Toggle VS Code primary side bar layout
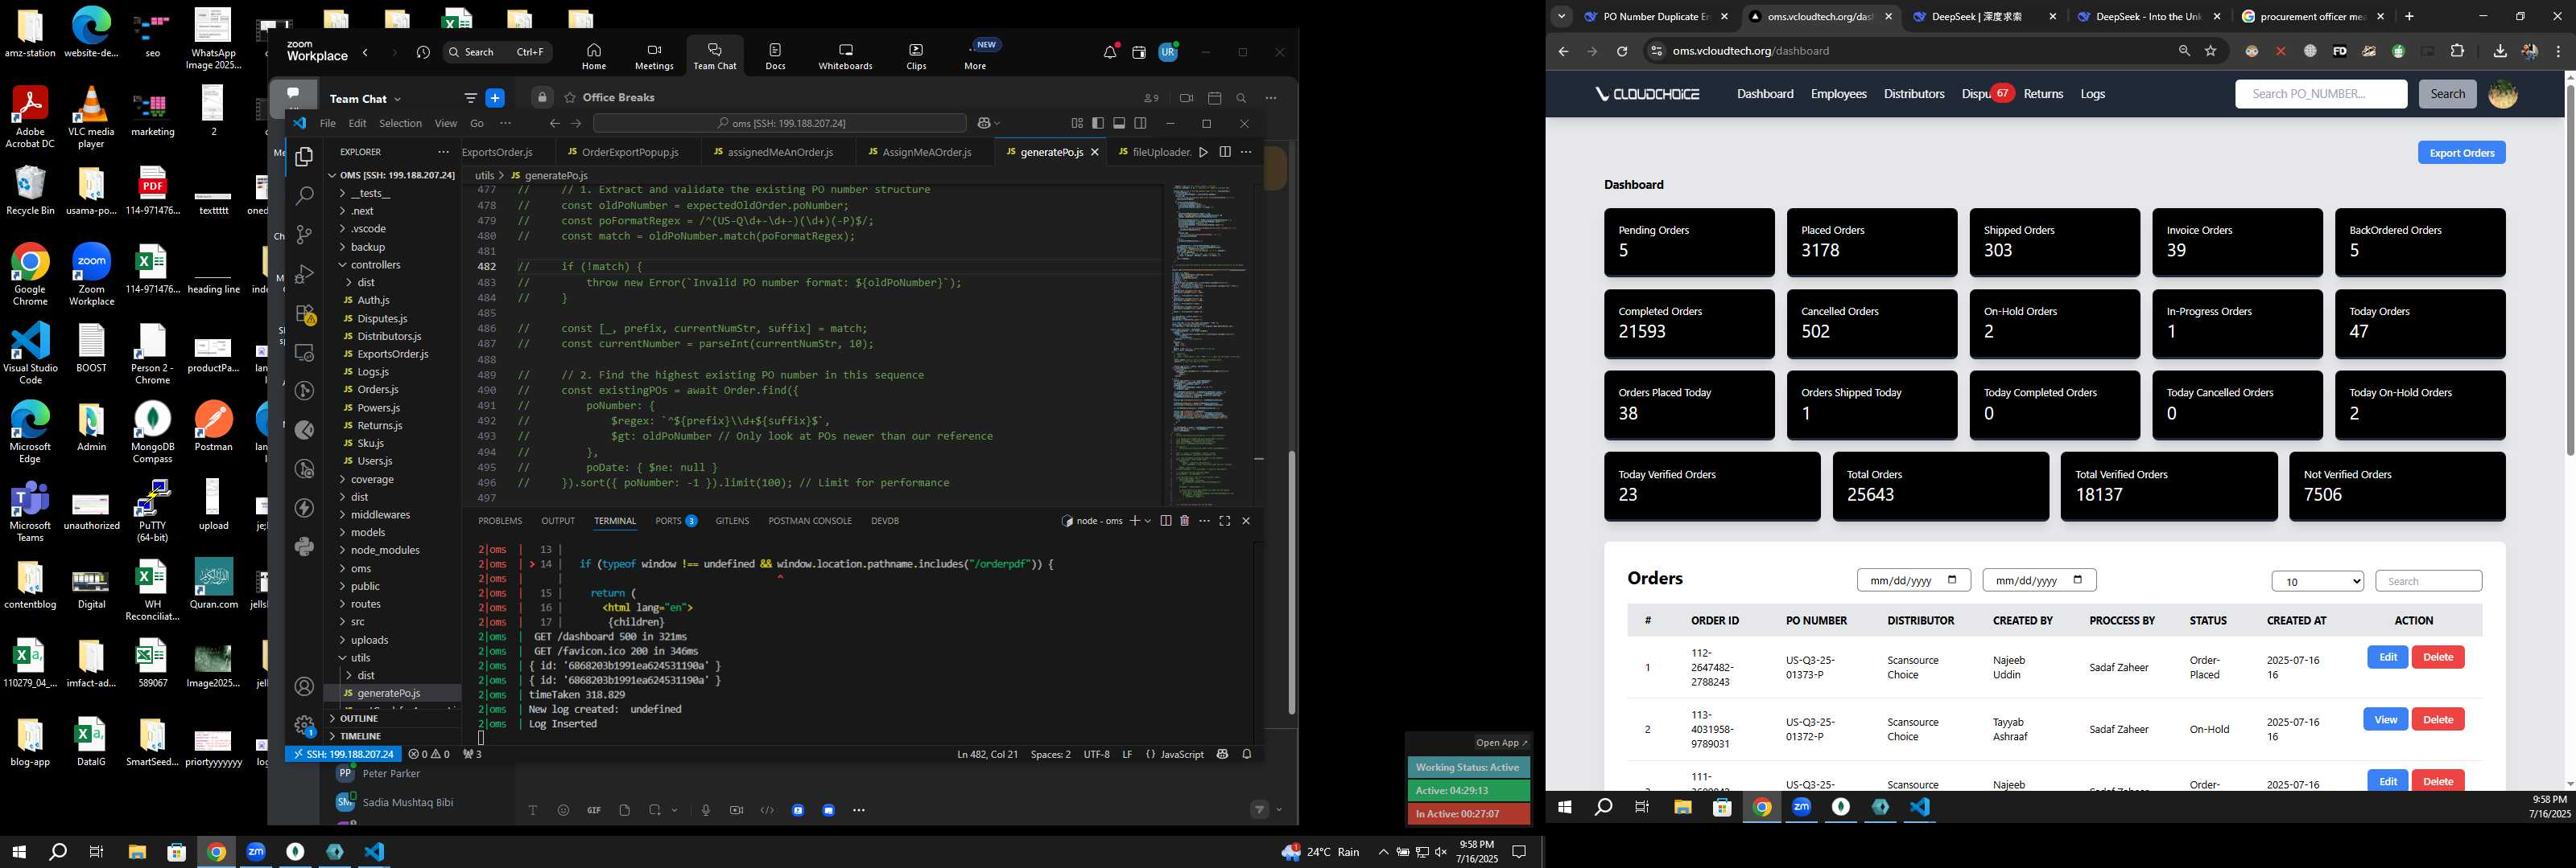The image size is (2576, 868). tap(1098, 123)
